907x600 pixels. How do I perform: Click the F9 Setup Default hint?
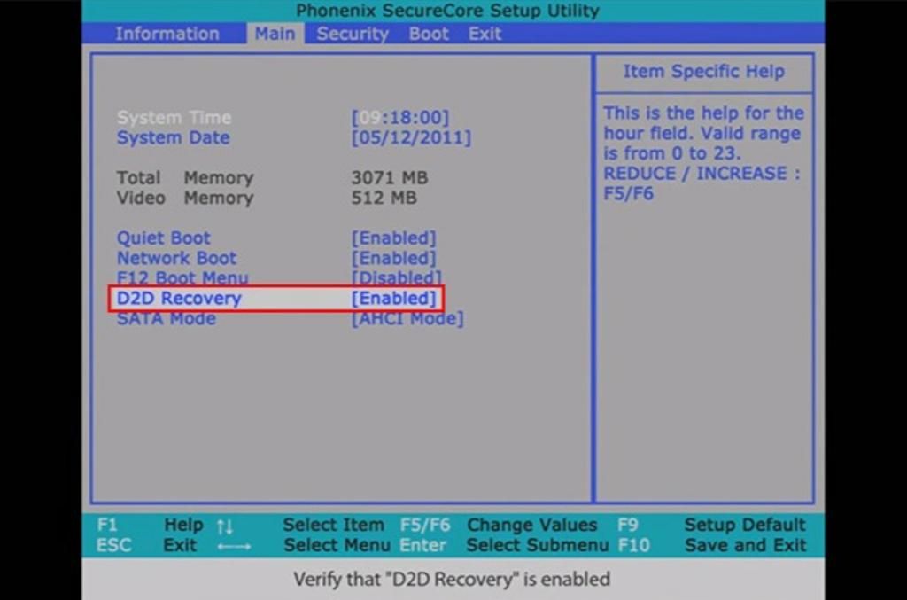[711, 525]
